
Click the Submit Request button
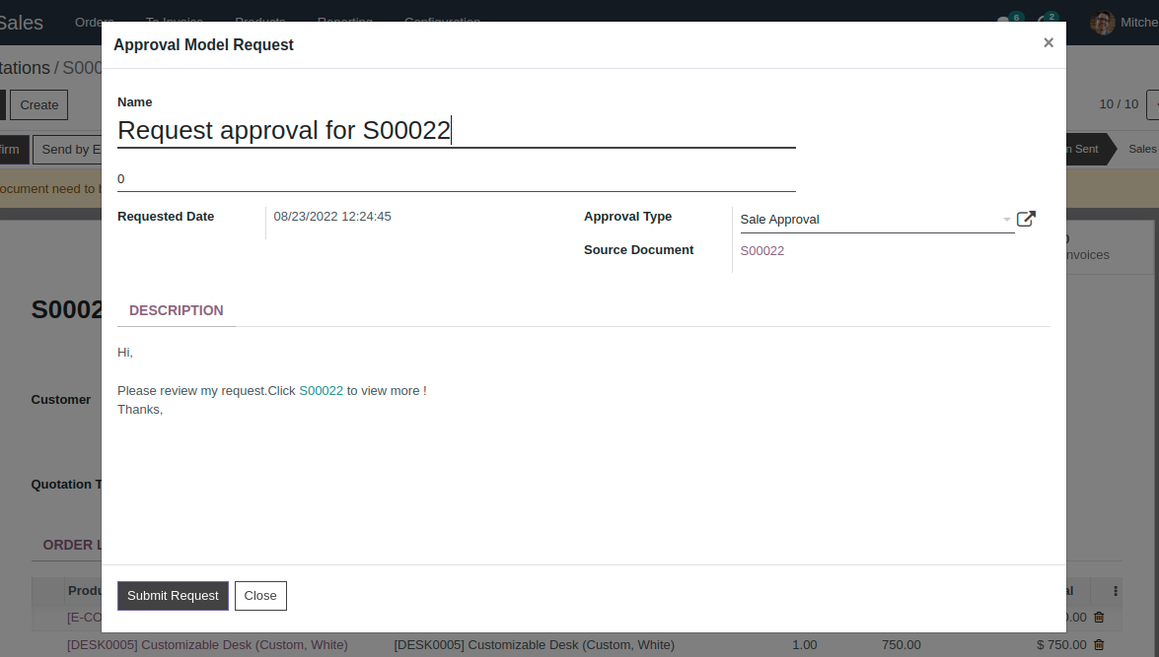(173, 596)
